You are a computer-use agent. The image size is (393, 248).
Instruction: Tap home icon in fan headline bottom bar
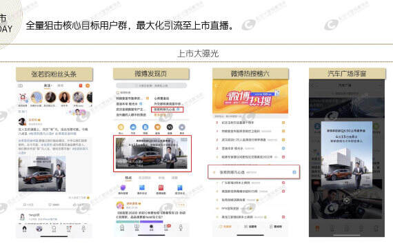click(x=24, y=229)
